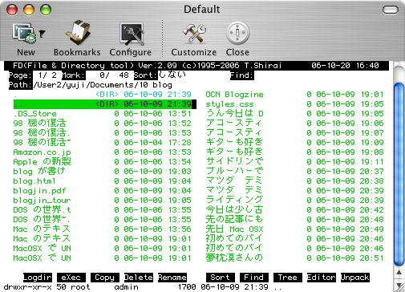The height and width of the screenshot is (292, 405).
Task: Click the Path /User2/yuji/Documents/10 blog text
Action: [x=103, y=85]
